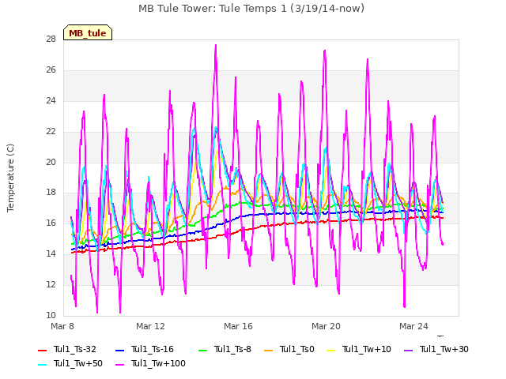Toggle the Tul1_Ts-16 legend entry
This screenshot has width=506, height=379.
(145, 349)
